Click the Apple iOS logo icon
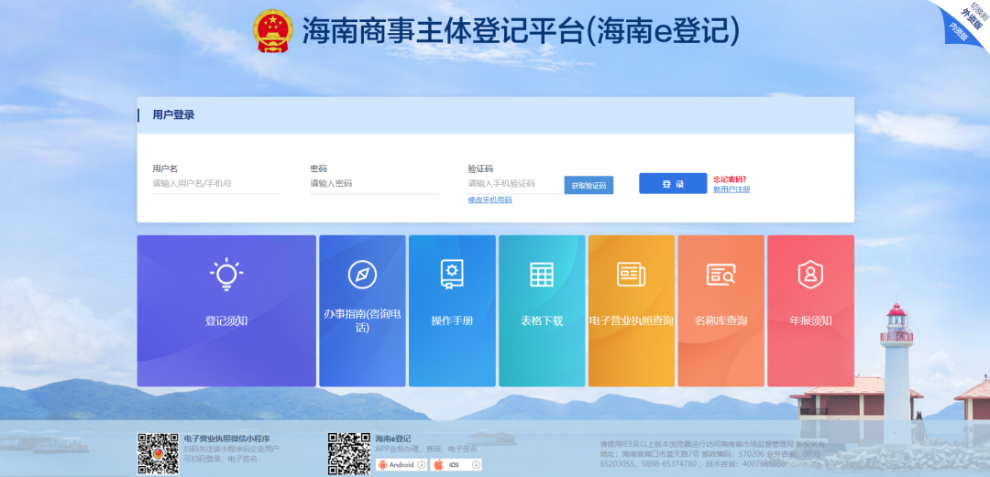 [x=438, y=465]
